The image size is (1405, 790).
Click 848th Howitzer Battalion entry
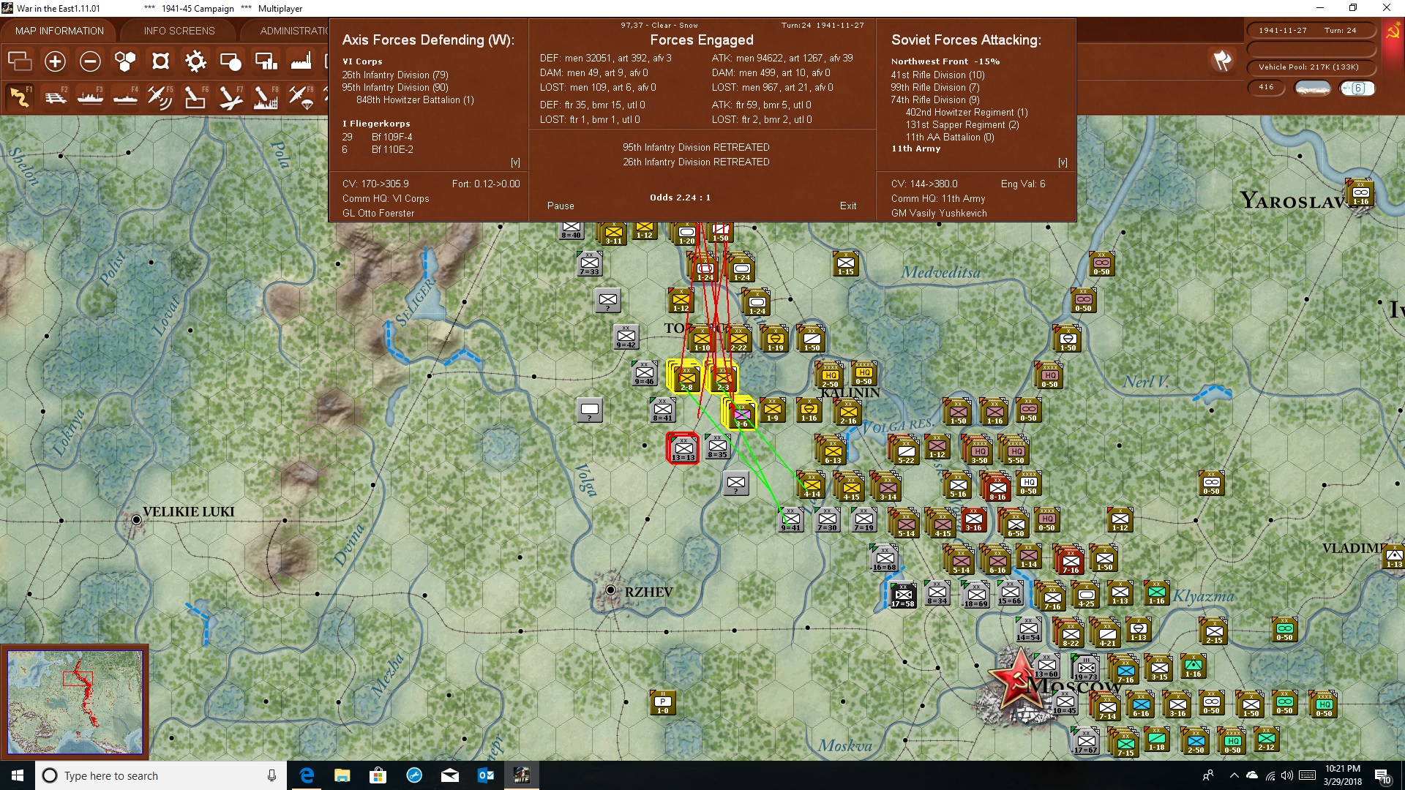415,100
